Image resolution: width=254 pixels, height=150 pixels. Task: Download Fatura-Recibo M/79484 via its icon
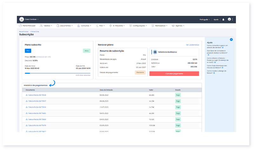coord(27,119)
